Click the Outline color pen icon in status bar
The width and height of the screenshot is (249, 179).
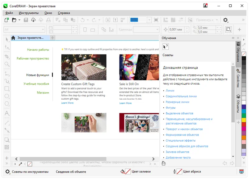tap(174, 172)
